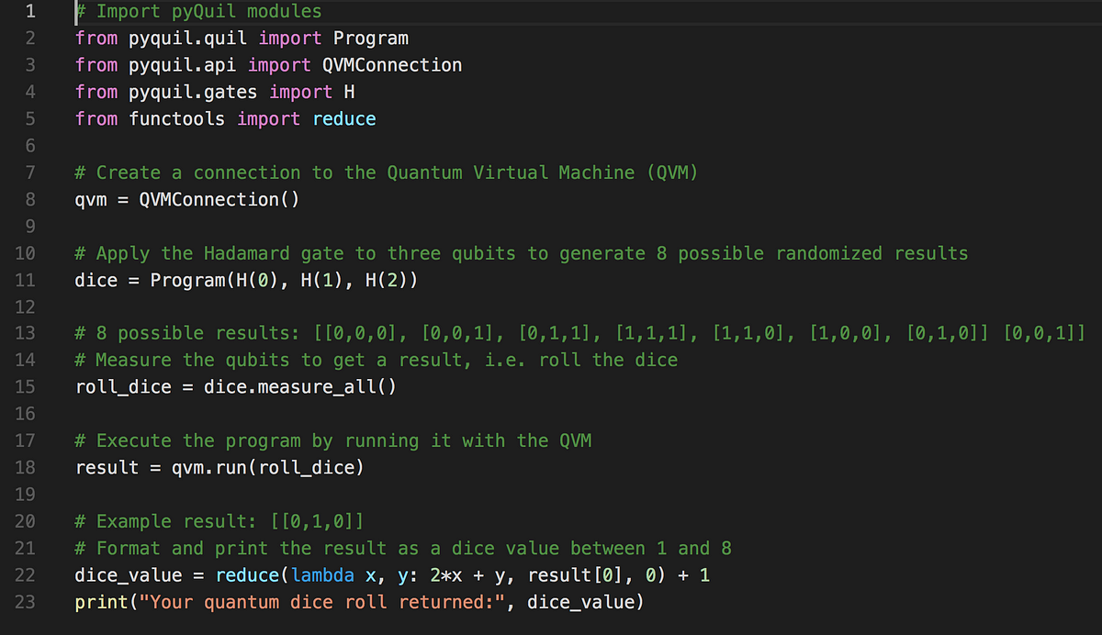Click the "Import pyQuil modules" comment
The image size is (1102, 635).
coord(198,12)
